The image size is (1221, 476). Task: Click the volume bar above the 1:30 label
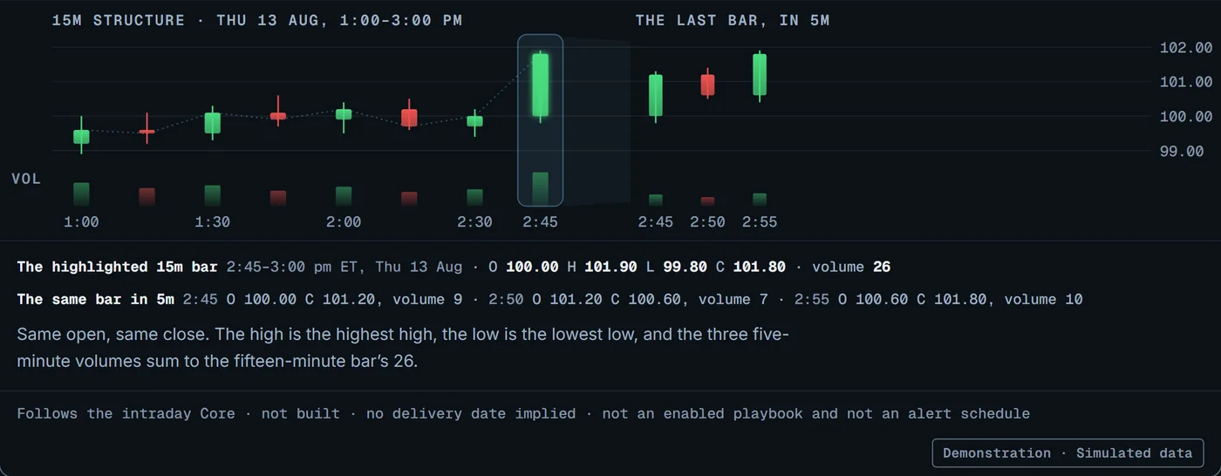click(x=212, y=195)
